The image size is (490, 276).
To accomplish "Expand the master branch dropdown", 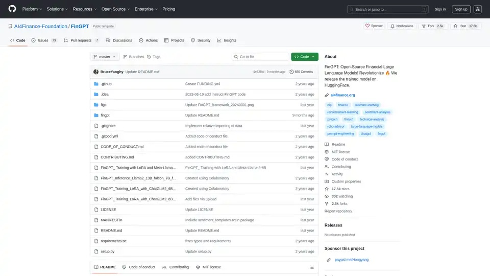I will tap(105, 57).
